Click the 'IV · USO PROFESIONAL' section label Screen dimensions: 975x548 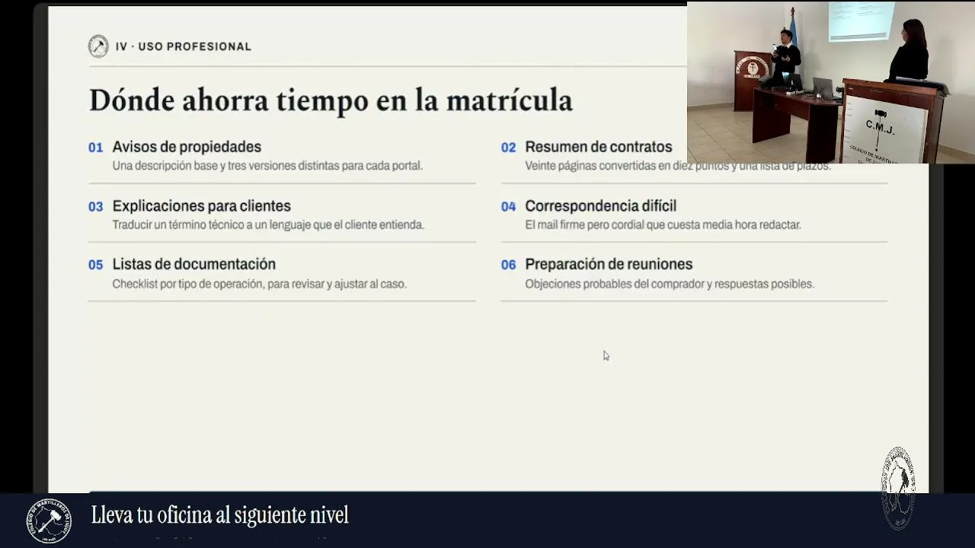[x=184, y=46]
